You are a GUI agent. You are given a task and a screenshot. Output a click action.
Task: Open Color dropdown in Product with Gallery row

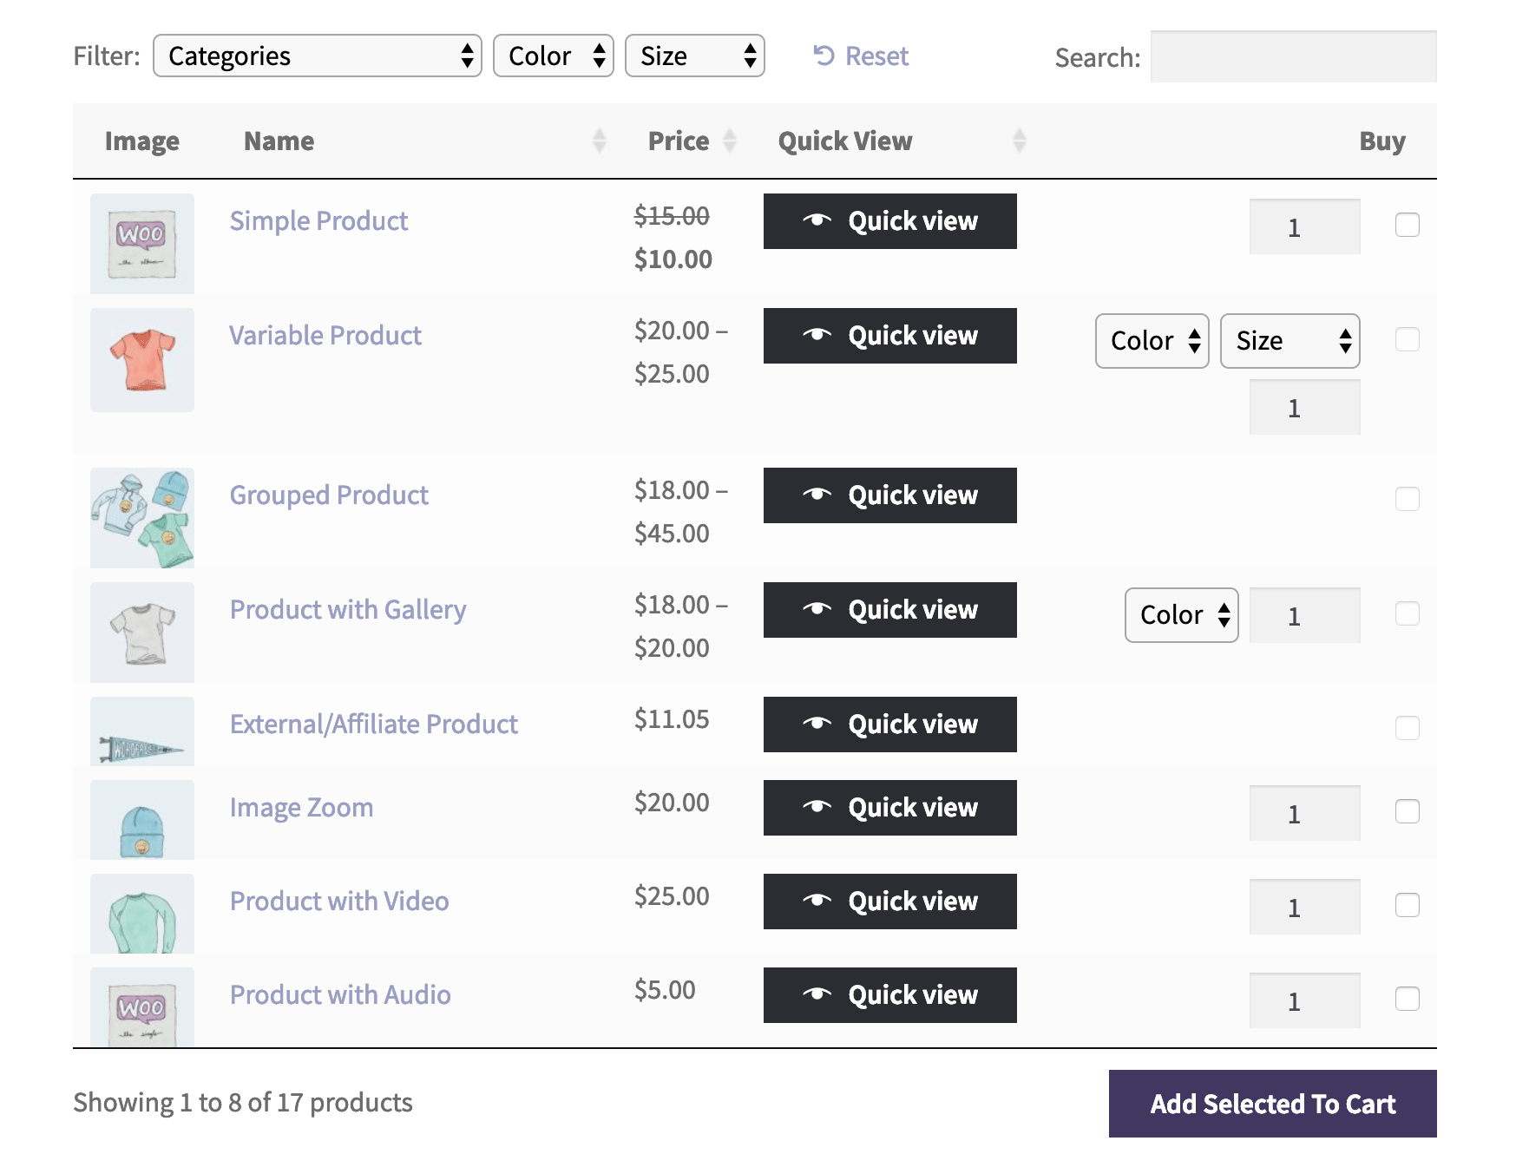(1181, 615)
